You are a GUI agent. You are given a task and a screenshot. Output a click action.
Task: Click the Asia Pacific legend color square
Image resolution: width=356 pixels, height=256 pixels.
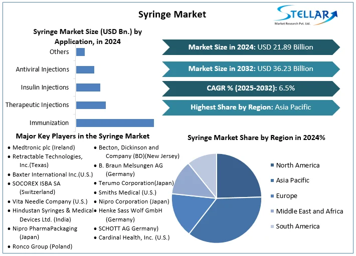272,180
